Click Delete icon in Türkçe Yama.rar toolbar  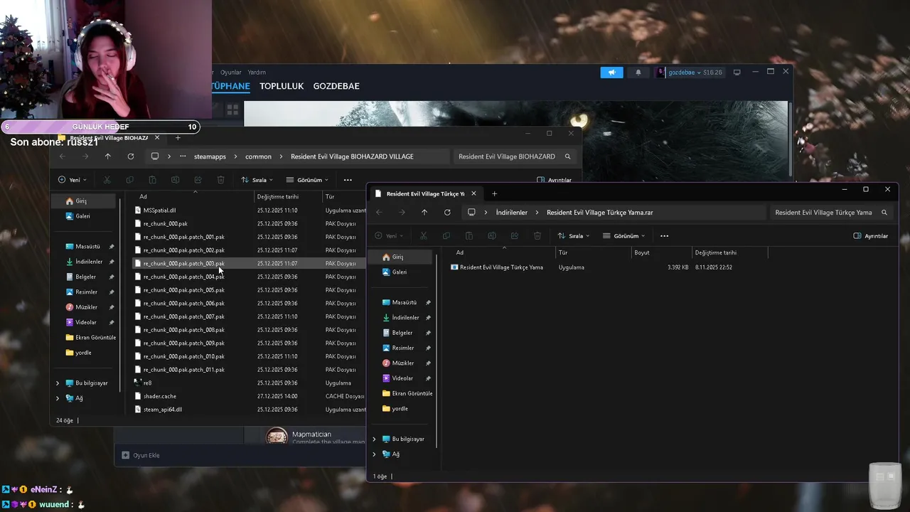(x=537, y=236)
